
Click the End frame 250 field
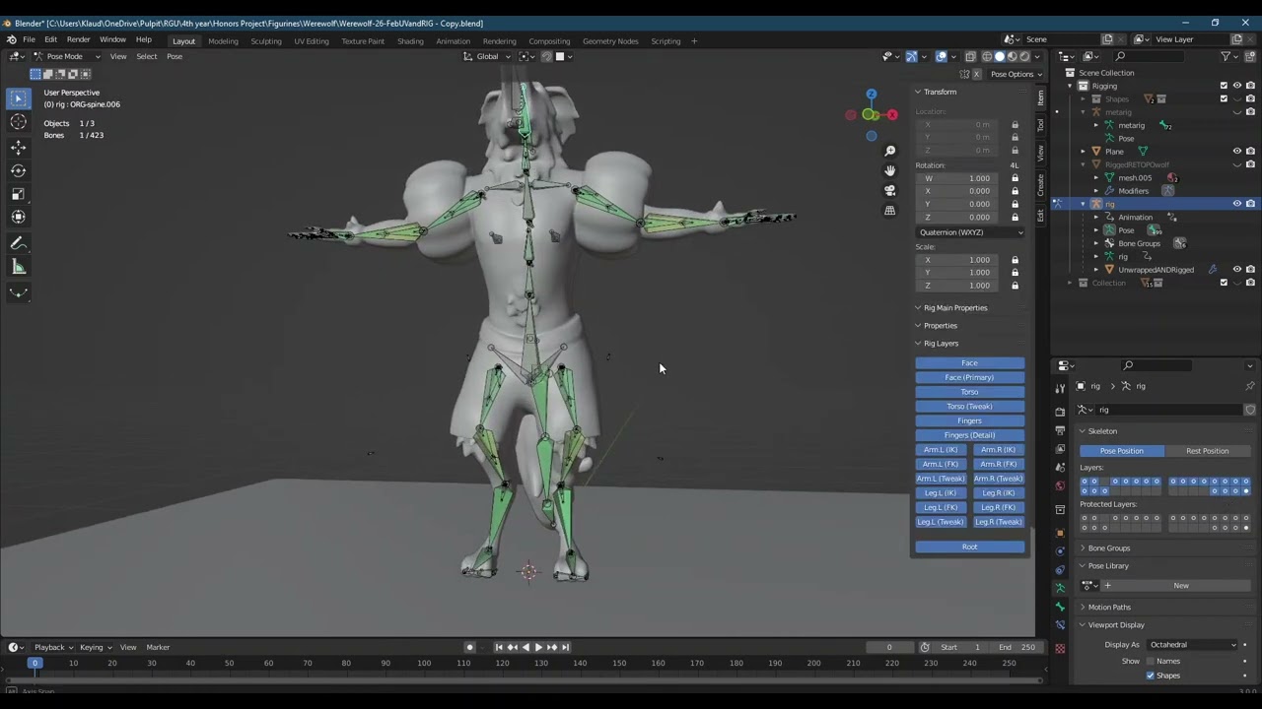point(1017,647)
